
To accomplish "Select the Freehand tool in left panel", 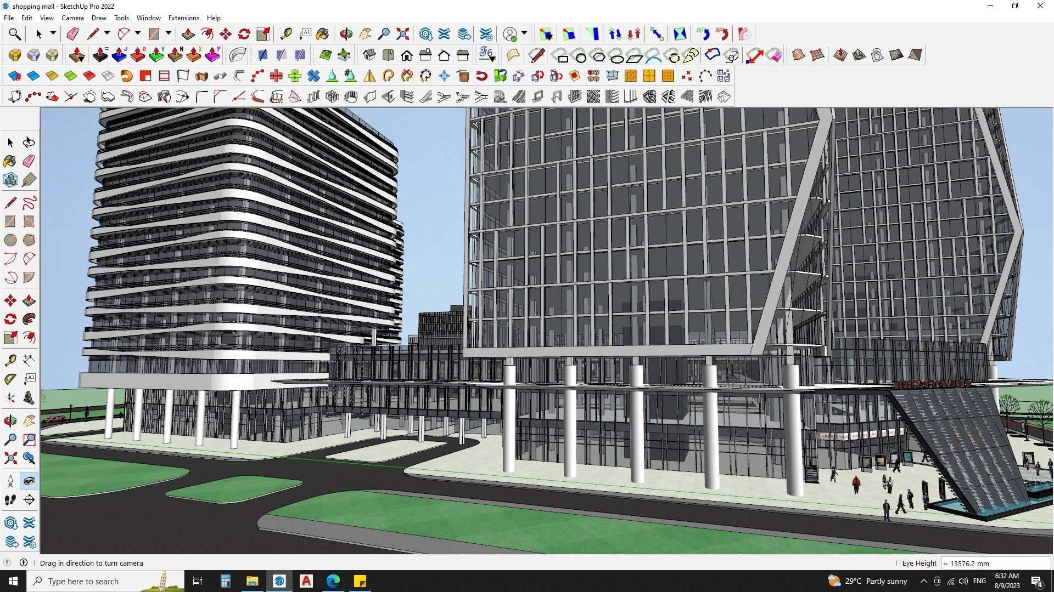I will click(x=29, y=203).
